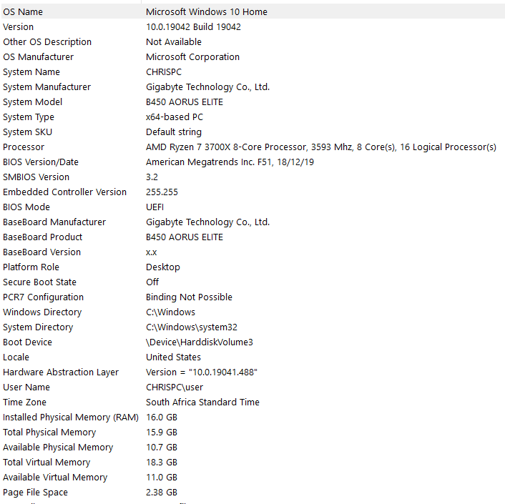The height and width of the screenshot is (504, 505).
Task: Select the Secure Boot State label
Action: click(39, 282)
